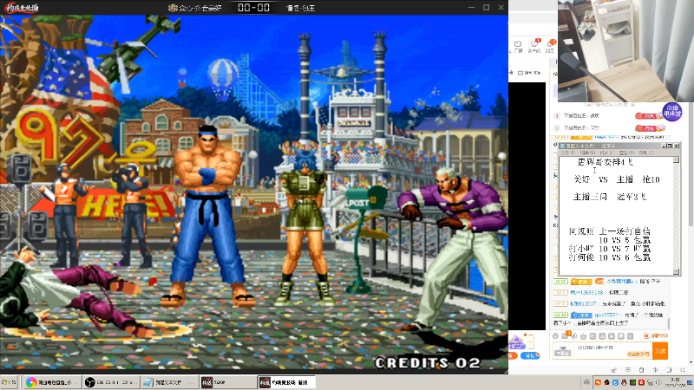Click the video camera icon in top toolbar of webpage
The image size is (694, 390).
[518, 44]
